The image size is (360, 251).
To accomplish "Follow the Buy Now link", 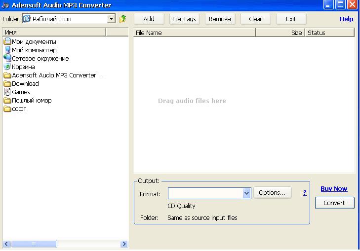I will click(x=334, y=189).
